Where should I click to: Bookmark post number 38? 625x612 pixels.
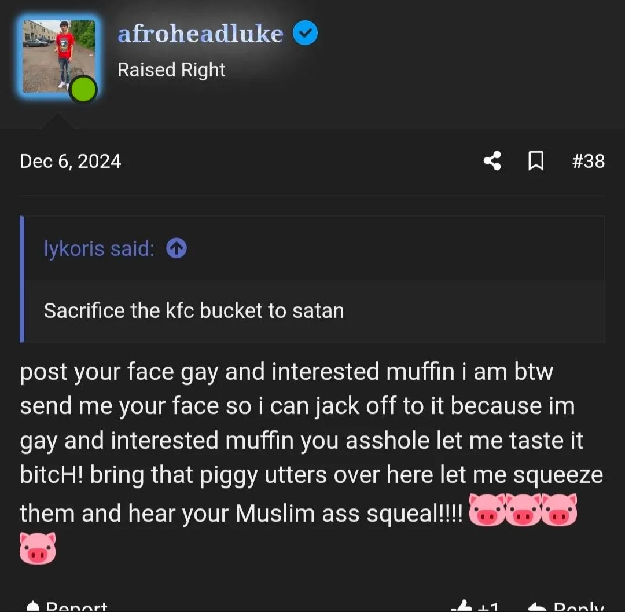click(x=536, y=161)
